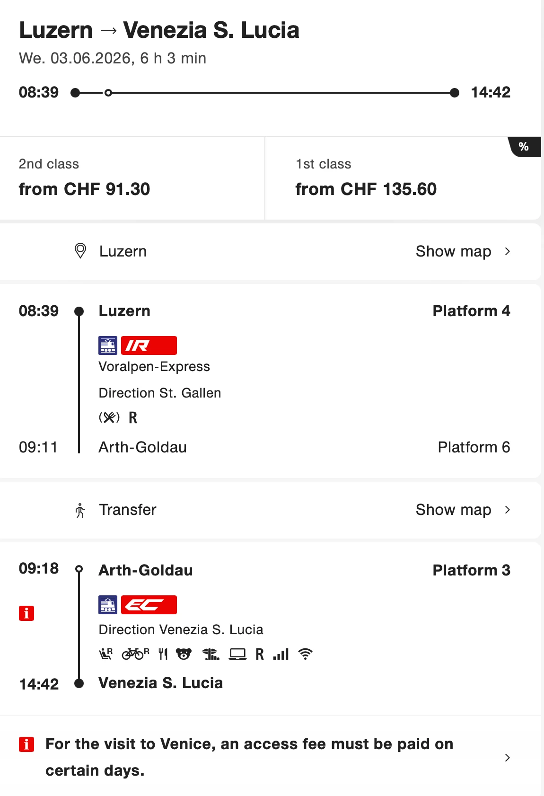Click the red IR train badge
Screen dimensions: 544x796
click(149, 345)
